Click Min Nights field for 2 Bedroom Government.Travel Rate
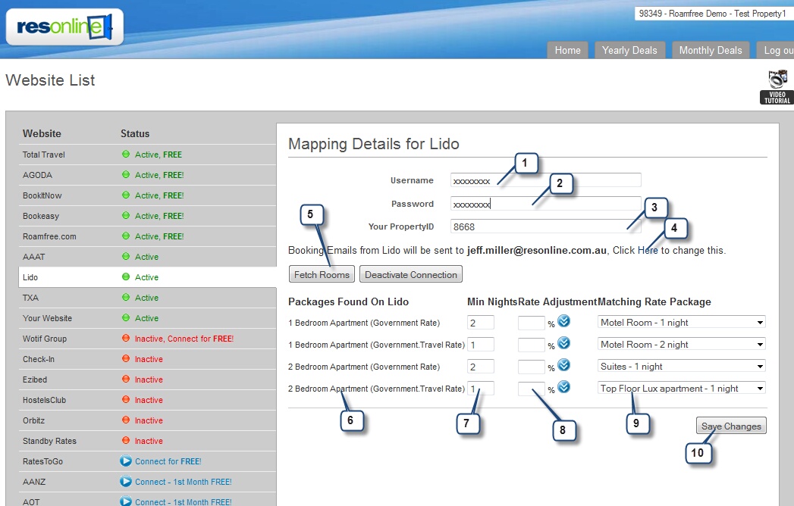Viewport: 794px width, 506px height. coord(481,389)
